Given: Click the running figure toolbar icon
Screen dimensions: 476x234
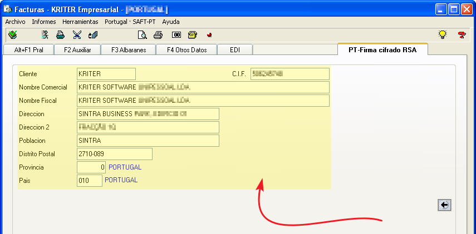Looking at the screenshot, I should point(45,35).
